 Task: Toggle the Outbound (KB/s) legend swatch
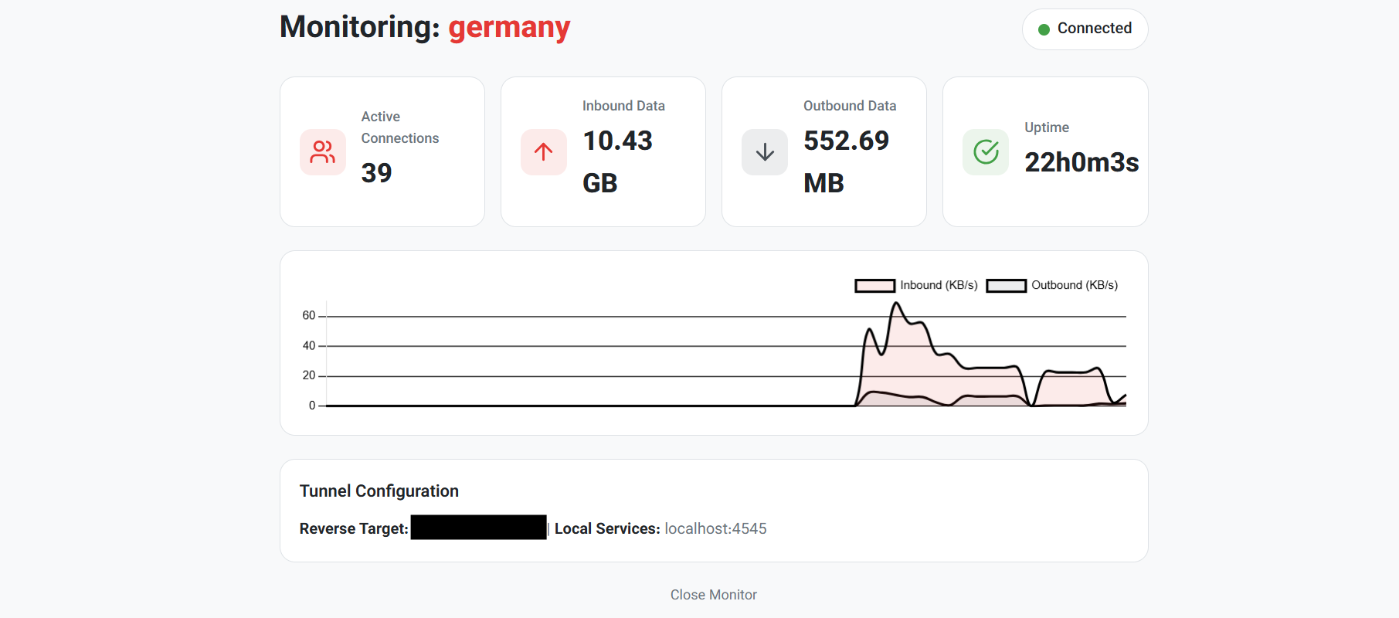click(x=1006, y=286)
